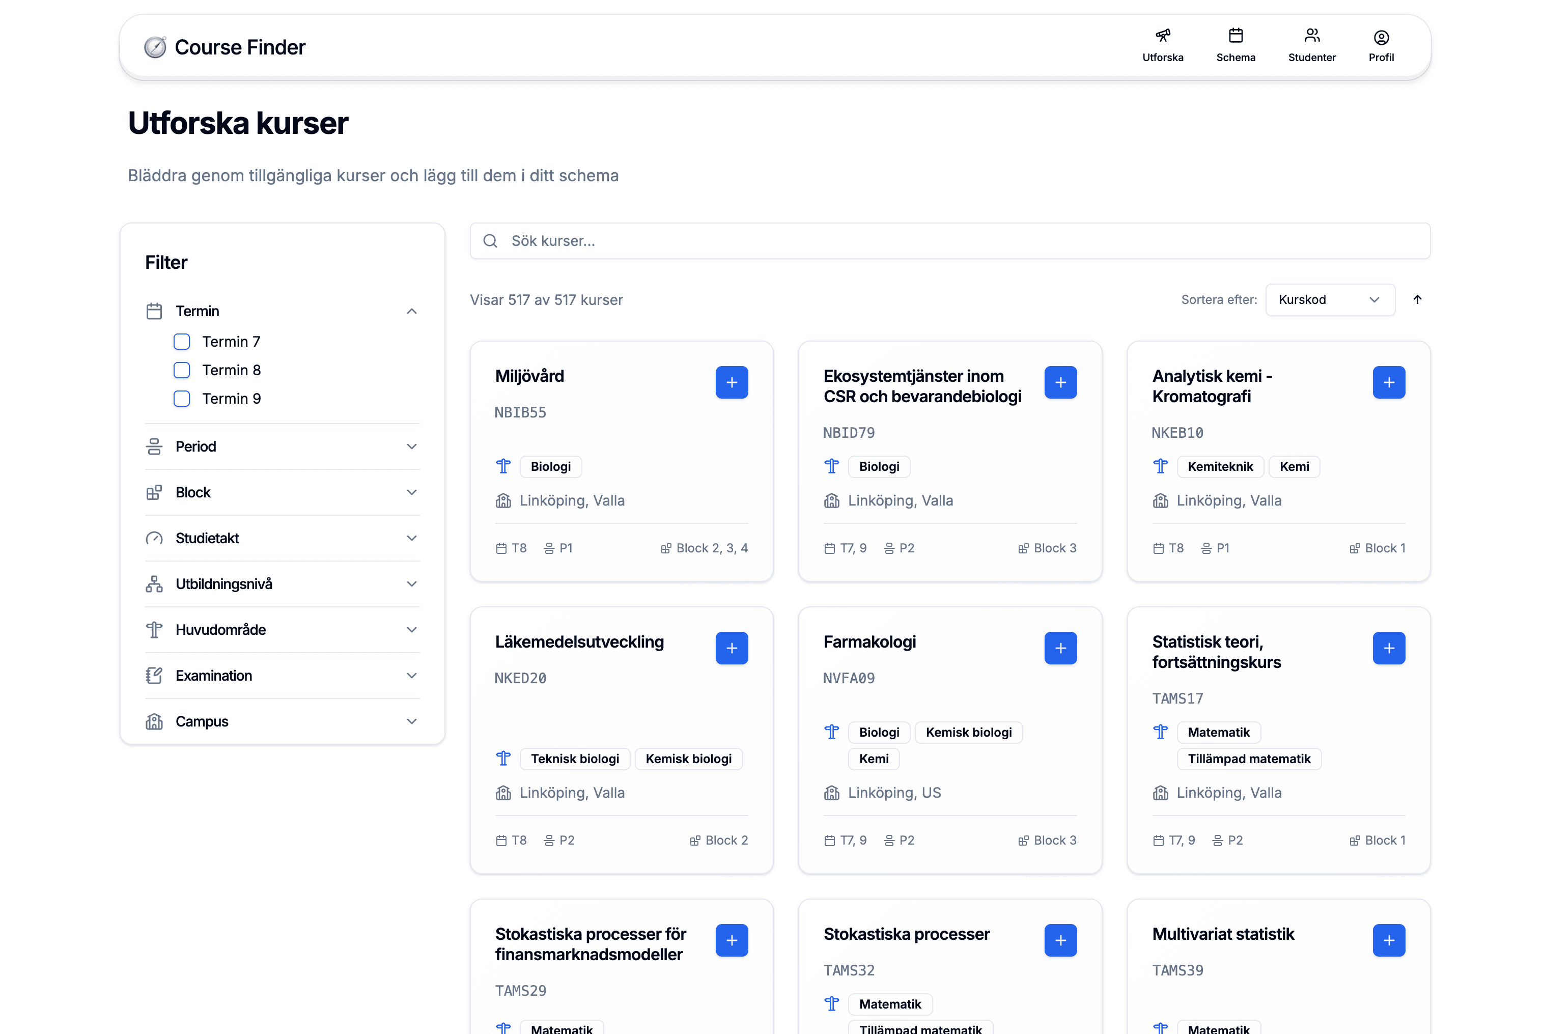Expand the Huvudområde filter section
1544x1034 pixels.
point(282,630)
